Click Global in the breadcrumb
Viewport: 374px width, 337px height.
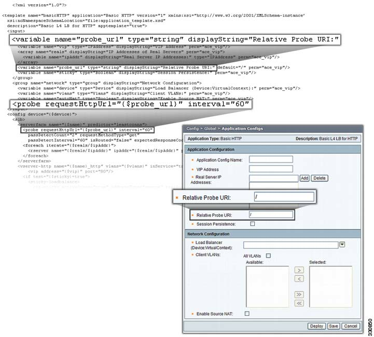pos(211,128)
